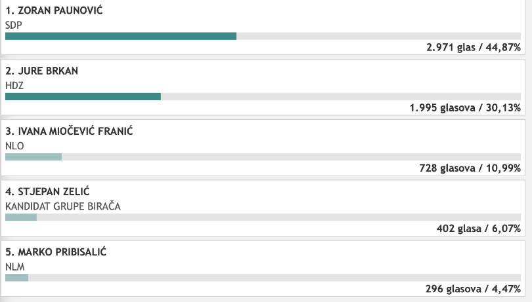Click Stjepan Zelić's short progress bar

pyautogui.click(x=21, y=217)
